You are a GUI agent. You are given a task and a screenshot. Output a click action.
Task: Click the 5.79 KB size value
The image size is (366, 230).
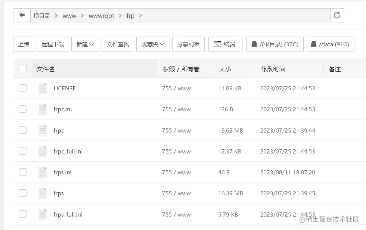point(228,214)
